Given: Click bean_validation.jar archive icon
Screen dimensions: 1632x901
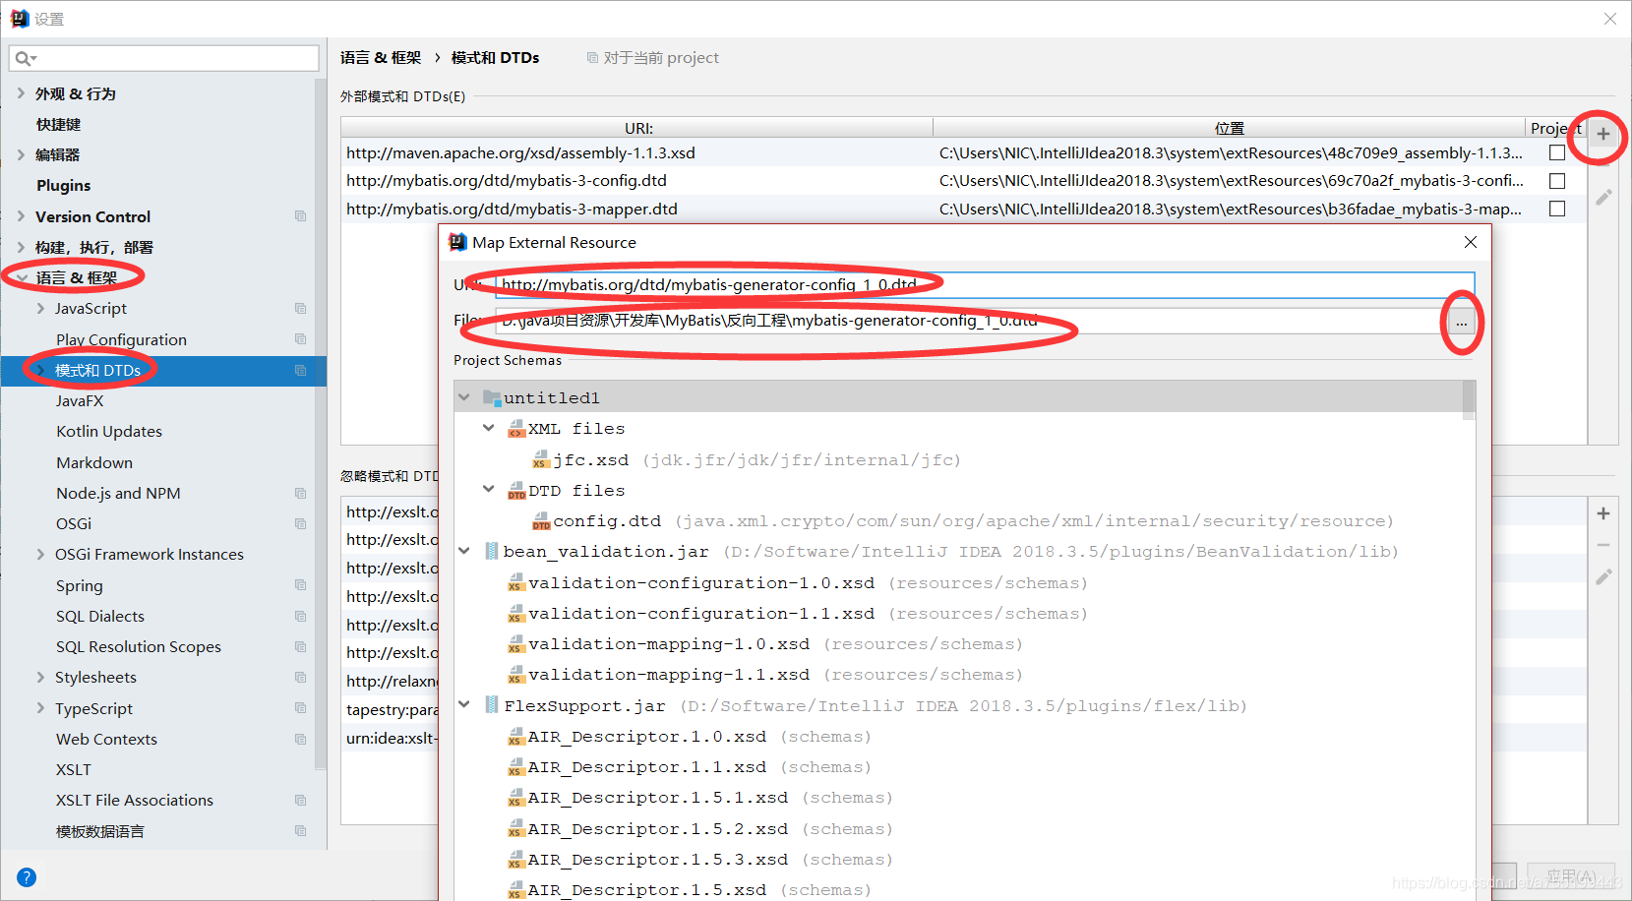Looking at the screenshot, I should 491,552.
